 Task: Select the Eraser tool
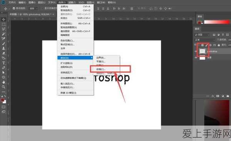[x=3, y=53]
